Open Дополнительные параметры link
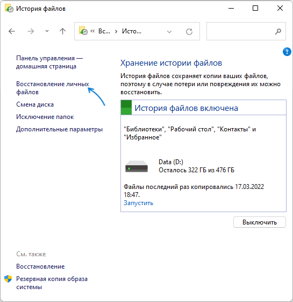293x302 pixels. [59, 129]
